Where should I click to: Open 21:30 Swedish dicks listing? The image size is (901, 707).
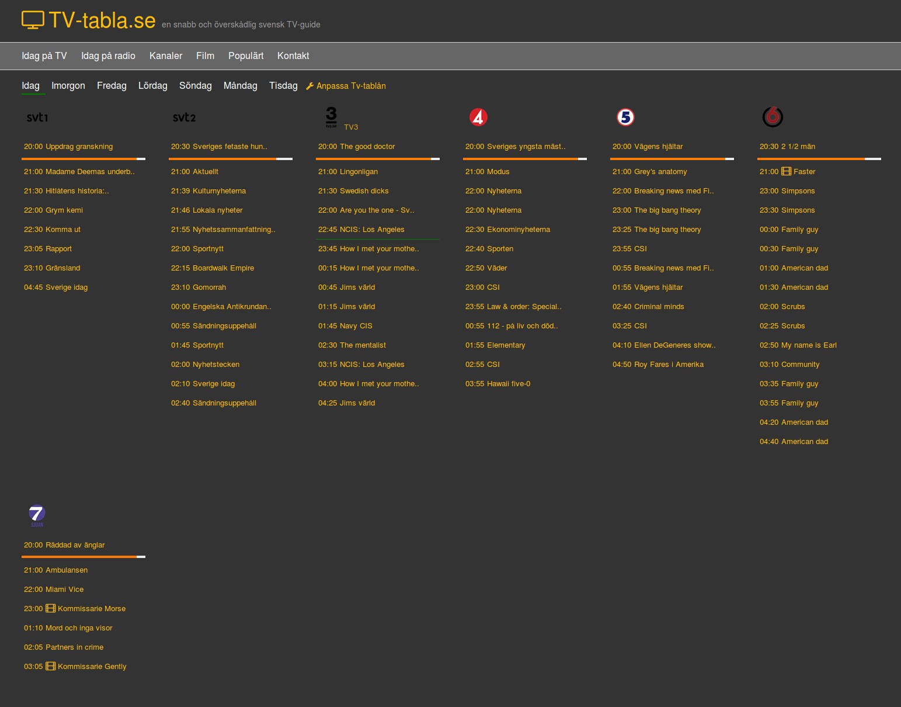click(353, 191)
